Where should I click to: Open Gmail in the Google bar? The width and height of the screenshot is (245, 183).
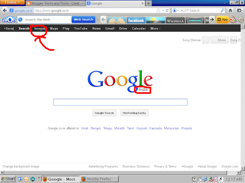[110, 29]
